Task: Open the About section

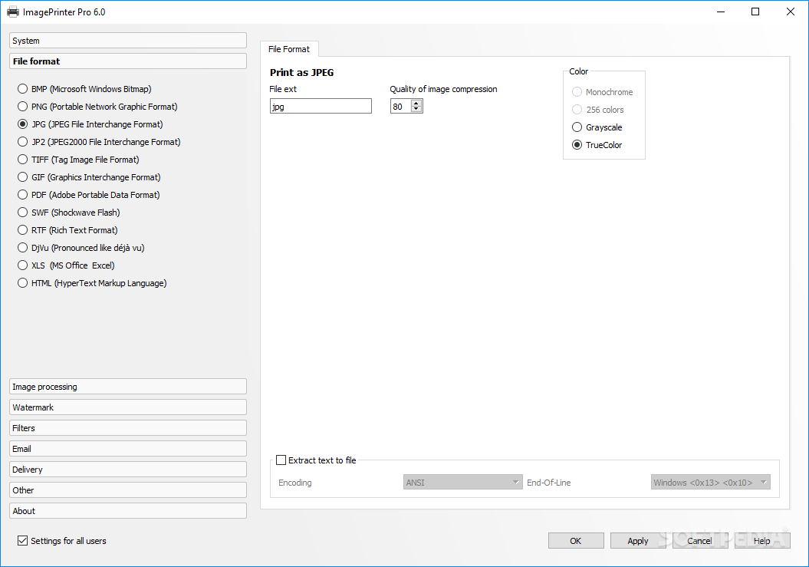Action: [128, 510]
